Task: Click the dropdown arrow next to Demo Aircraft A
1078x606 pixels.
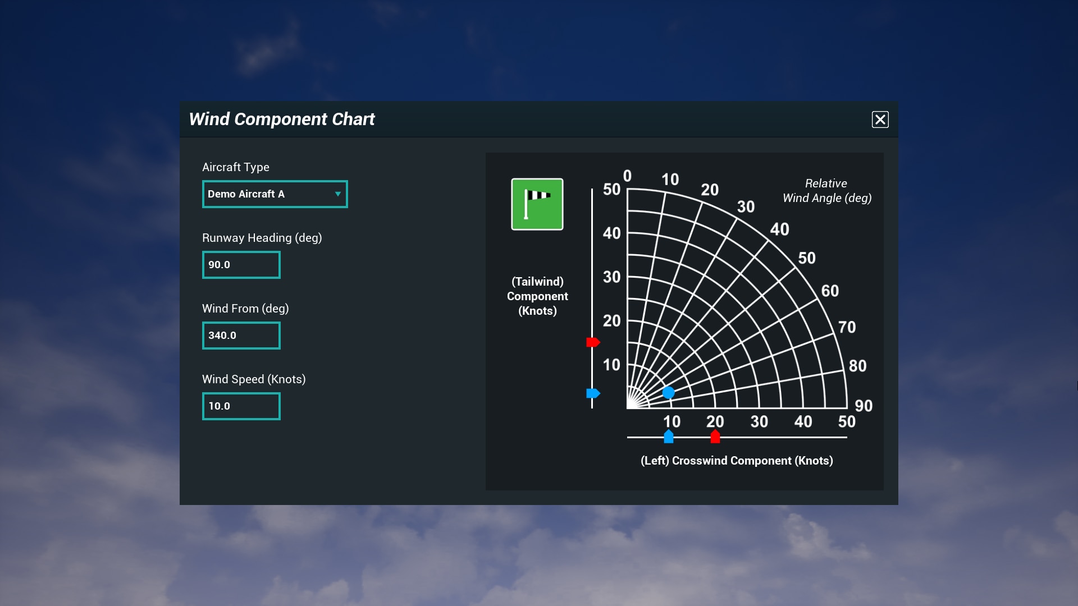Action: [338, 194]
